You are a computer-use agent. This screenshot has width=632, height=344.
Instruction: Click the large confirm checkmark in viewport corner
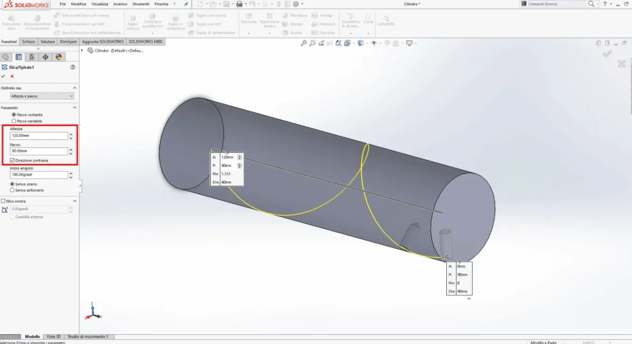[607, 54]
